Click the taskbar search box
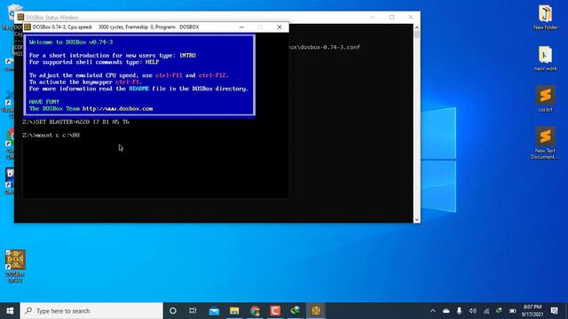Screen dimensions: 568x319 click(x=91, y=311)
